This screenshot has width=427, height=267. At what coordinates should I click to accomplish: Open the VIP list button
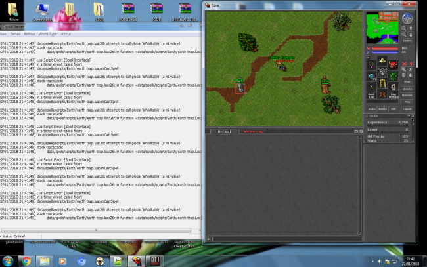pyautogui.click(x=393, y=109)
